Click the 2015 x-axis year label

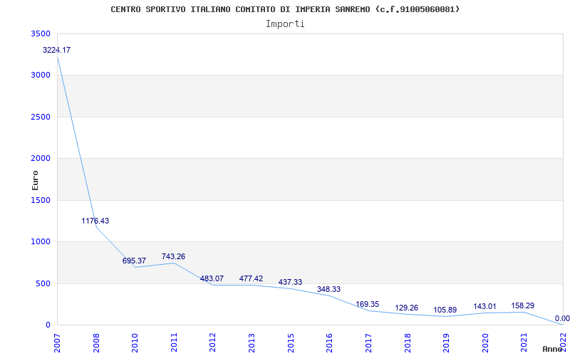point(291,342)
